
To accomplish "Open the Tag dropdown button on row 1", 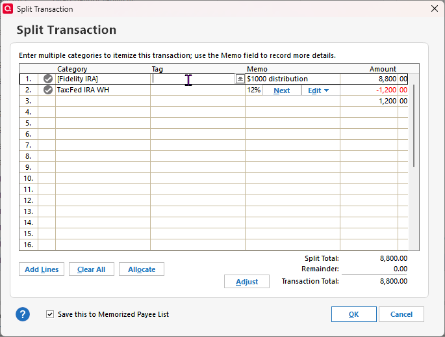I will pyautogui.click(x=240, y=79).
